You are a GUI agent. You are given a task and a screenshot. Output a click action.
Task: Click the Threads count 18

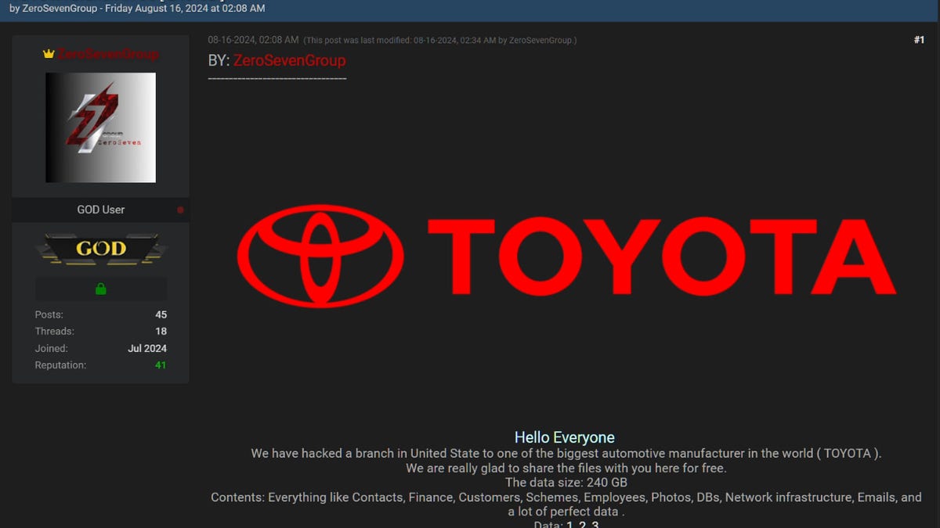tap(161, 332)
